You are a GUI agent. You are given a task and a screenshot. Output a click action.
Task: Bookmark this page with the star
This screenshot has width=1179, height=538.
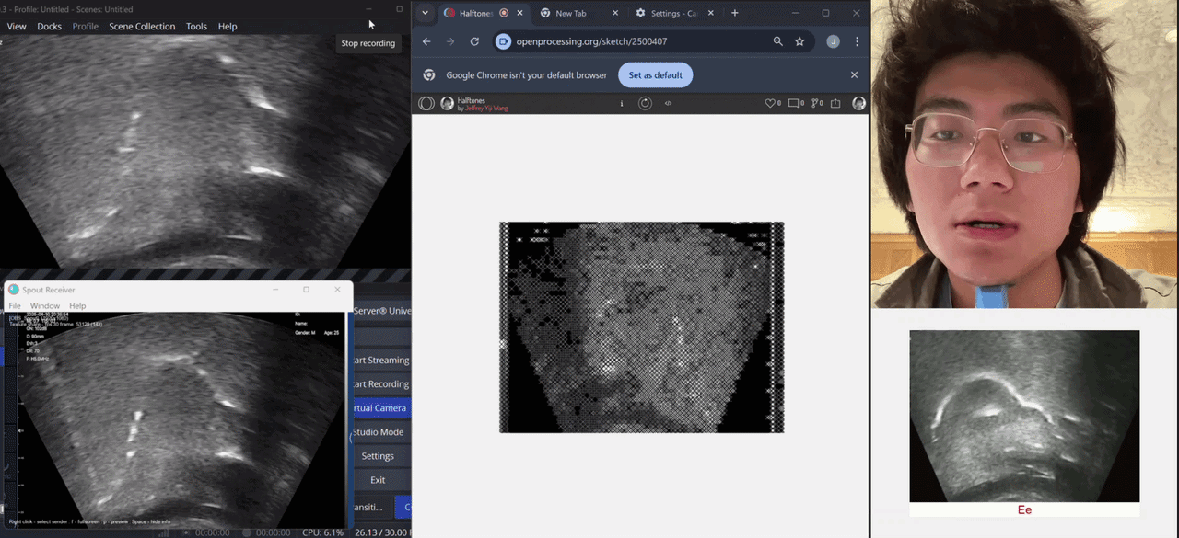point(800,41)
